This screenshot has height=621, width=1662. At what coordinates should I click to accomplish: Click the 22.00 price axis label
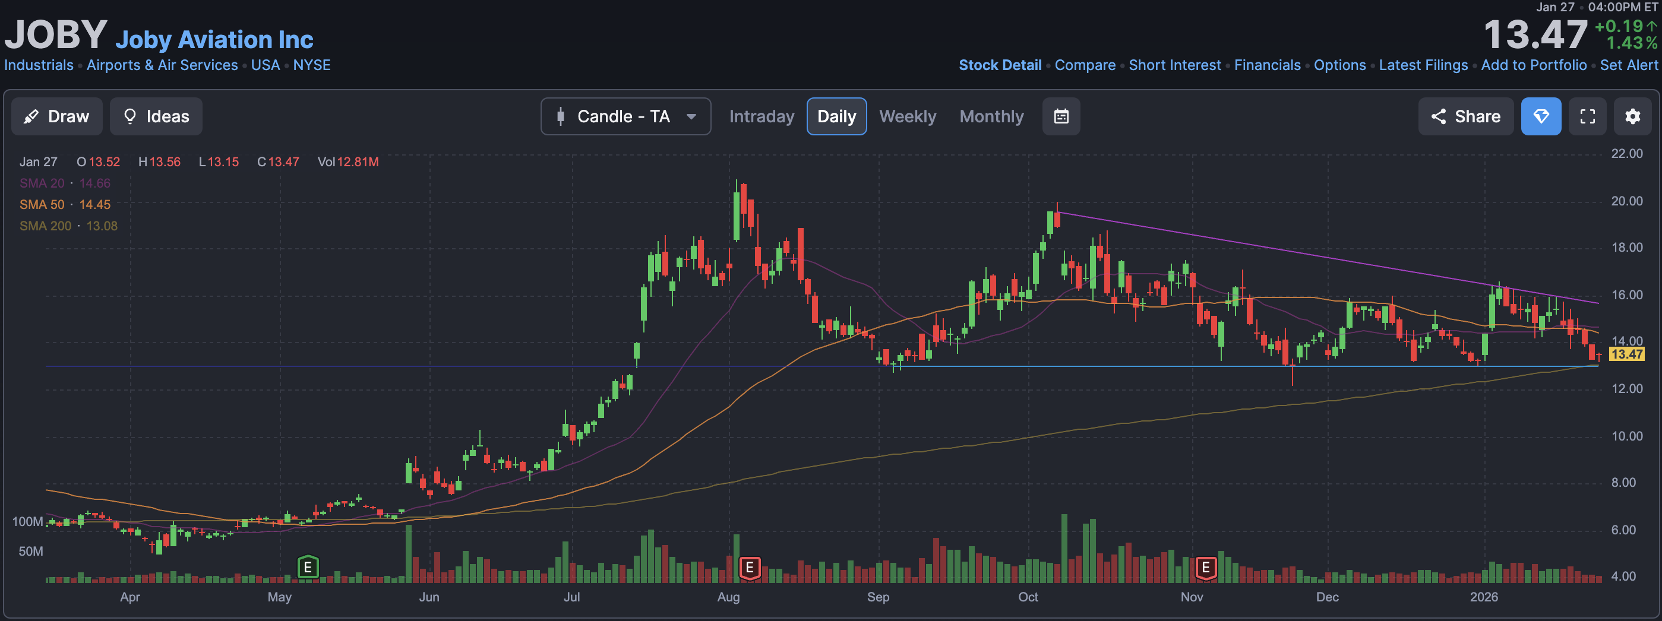pyautogui.click(x=1626, y=154)
